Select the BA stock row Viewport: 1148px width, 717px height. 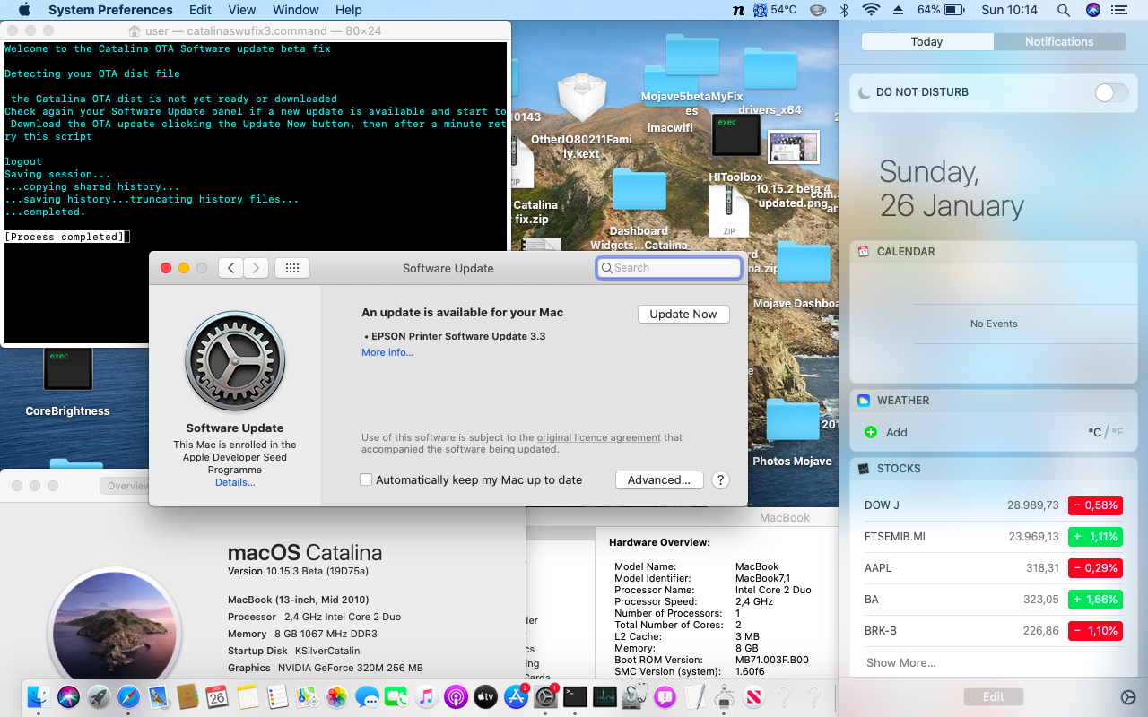pos(993,600)
